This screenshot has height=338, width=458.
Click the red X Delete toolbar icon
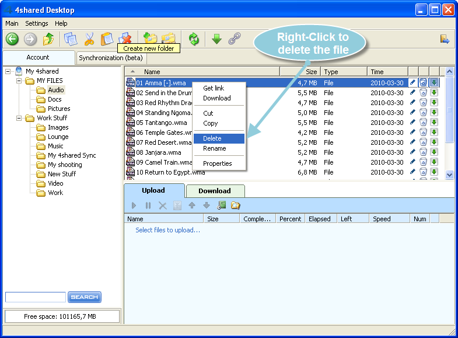125,37
